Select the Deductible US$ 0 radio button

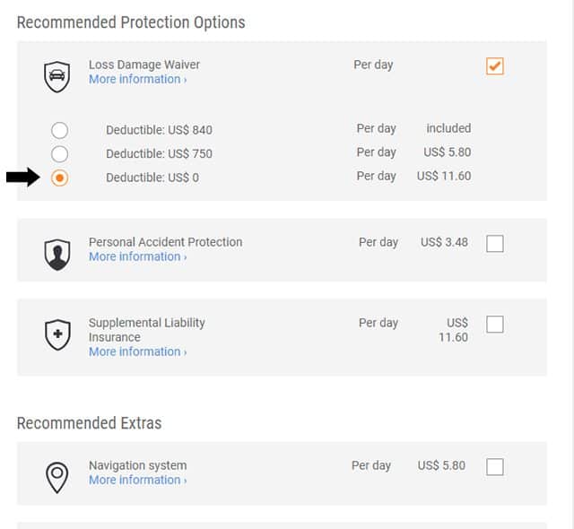[x=60, y=178]
